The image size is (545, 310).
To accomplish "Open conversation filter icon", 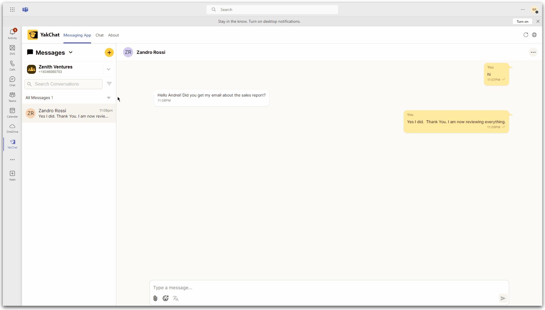I will [109, 84].
